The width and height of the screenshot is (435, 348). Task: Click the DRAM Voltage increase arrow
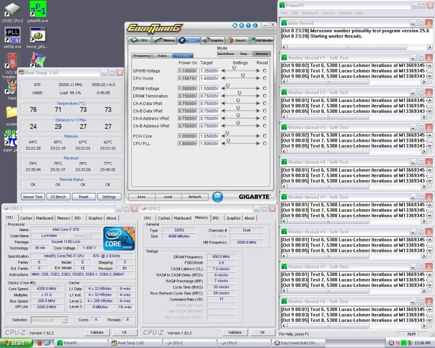pos(258,88)
